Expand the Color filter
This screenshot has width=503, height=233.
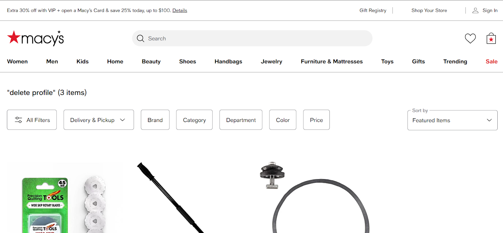tap(283, 120)
